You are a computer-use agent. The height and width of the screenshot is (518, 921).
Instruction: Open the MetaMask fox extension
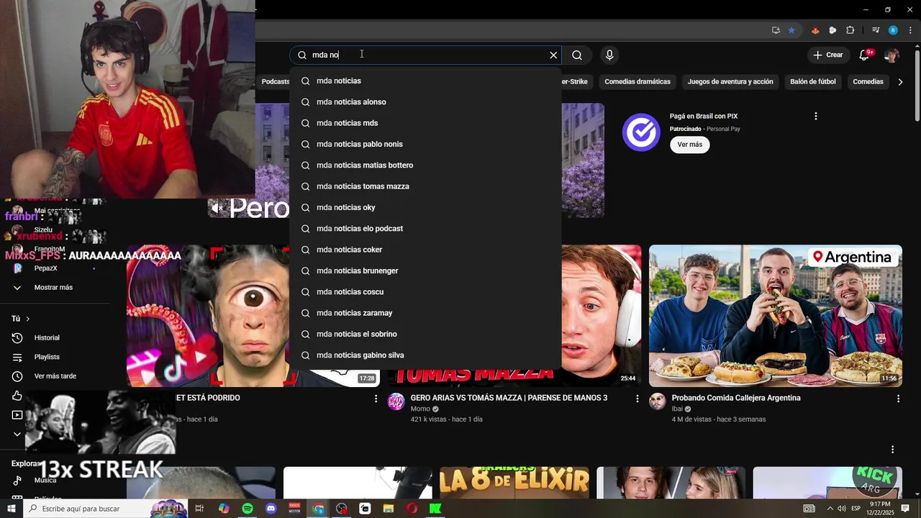pyautogui.click(x=815, y=30)
